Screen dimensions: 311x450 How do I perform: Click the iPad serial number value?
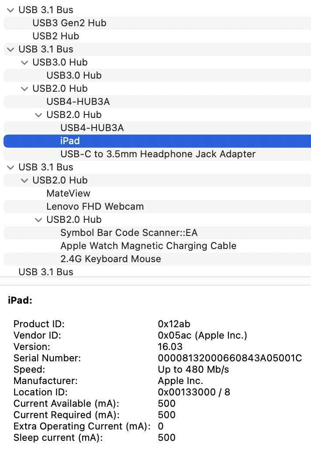pyautogui.click(x=230, y=358)
